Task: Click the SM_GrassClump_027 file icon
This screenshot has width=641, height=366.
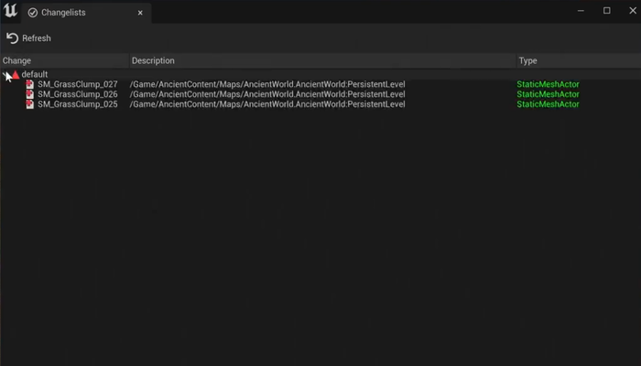Action: (29, 84)
